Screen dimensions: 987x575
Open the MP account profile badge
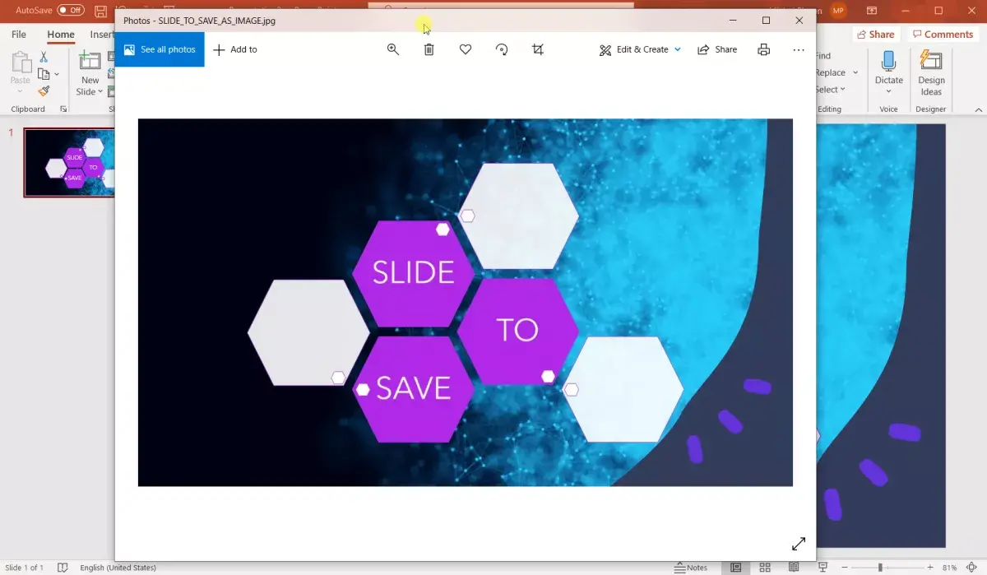(838, 11)
